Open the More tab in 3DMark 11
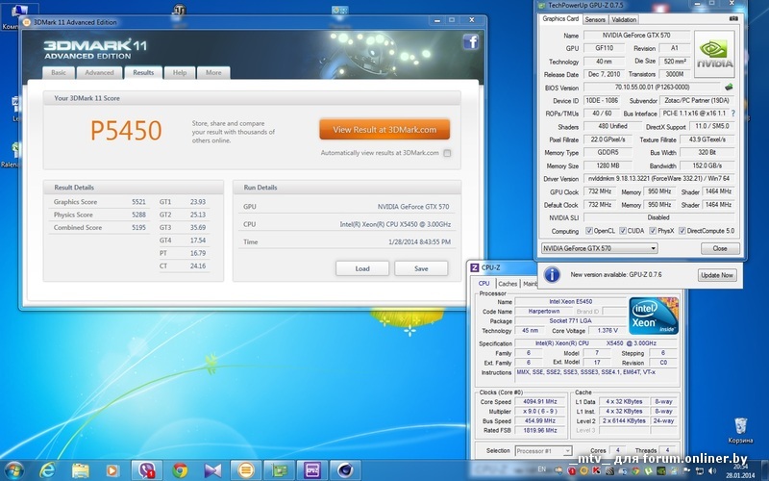This screenshot has height=481, width=769. click(x=213, y=73)
